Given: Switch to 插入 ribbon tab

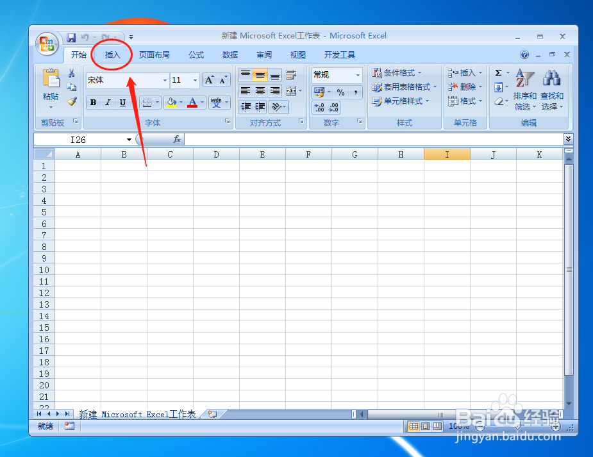Looking at the screenshot, I should pos(112,55).
